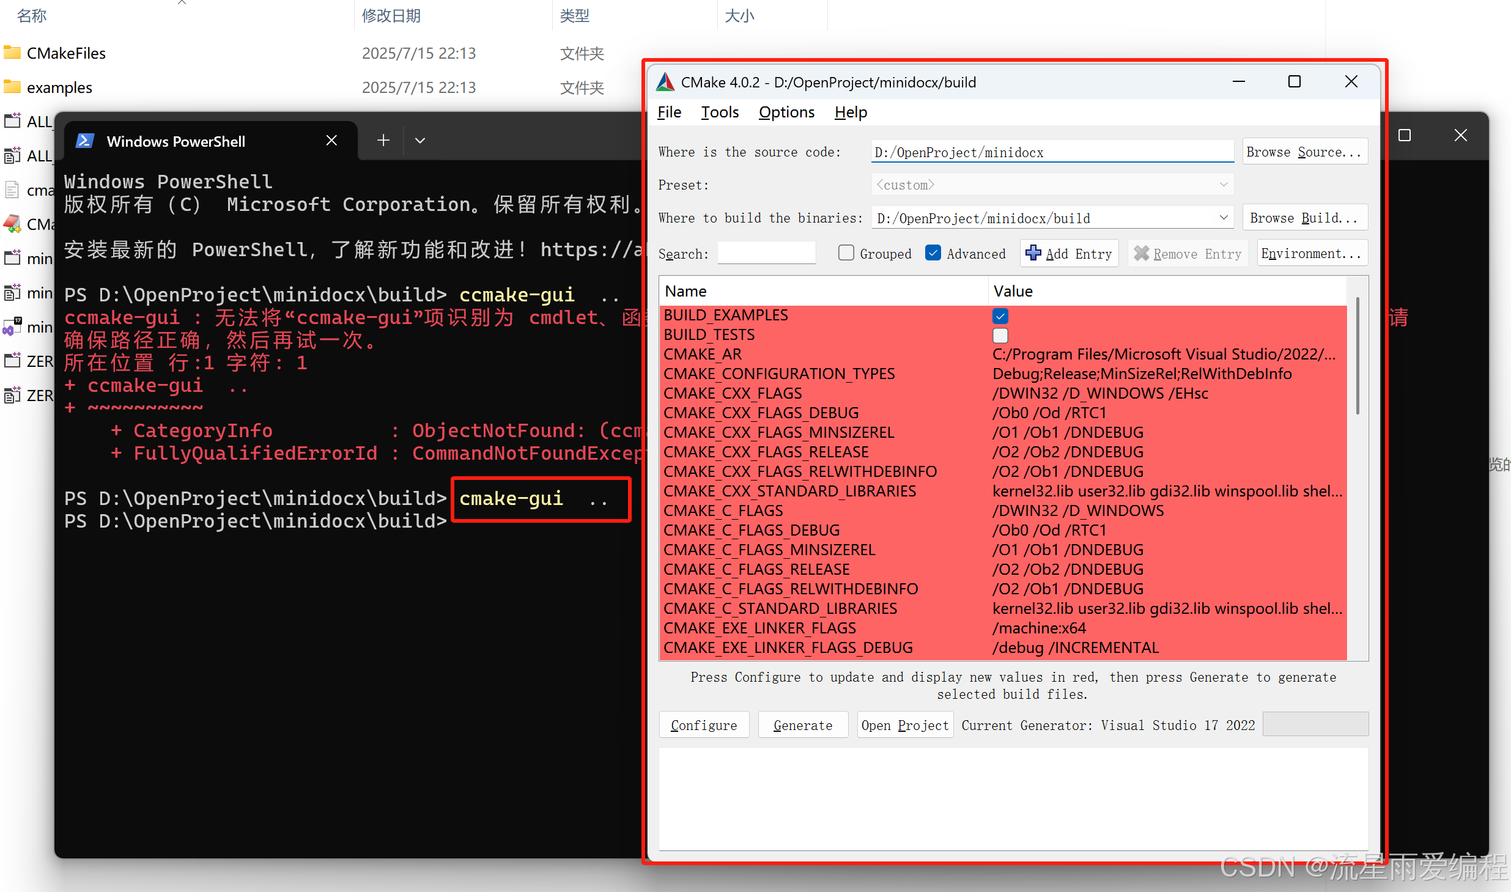This screenshot has width=1511, height=892.
Task: Click the examples folder icon
Action: coord(12,87)
